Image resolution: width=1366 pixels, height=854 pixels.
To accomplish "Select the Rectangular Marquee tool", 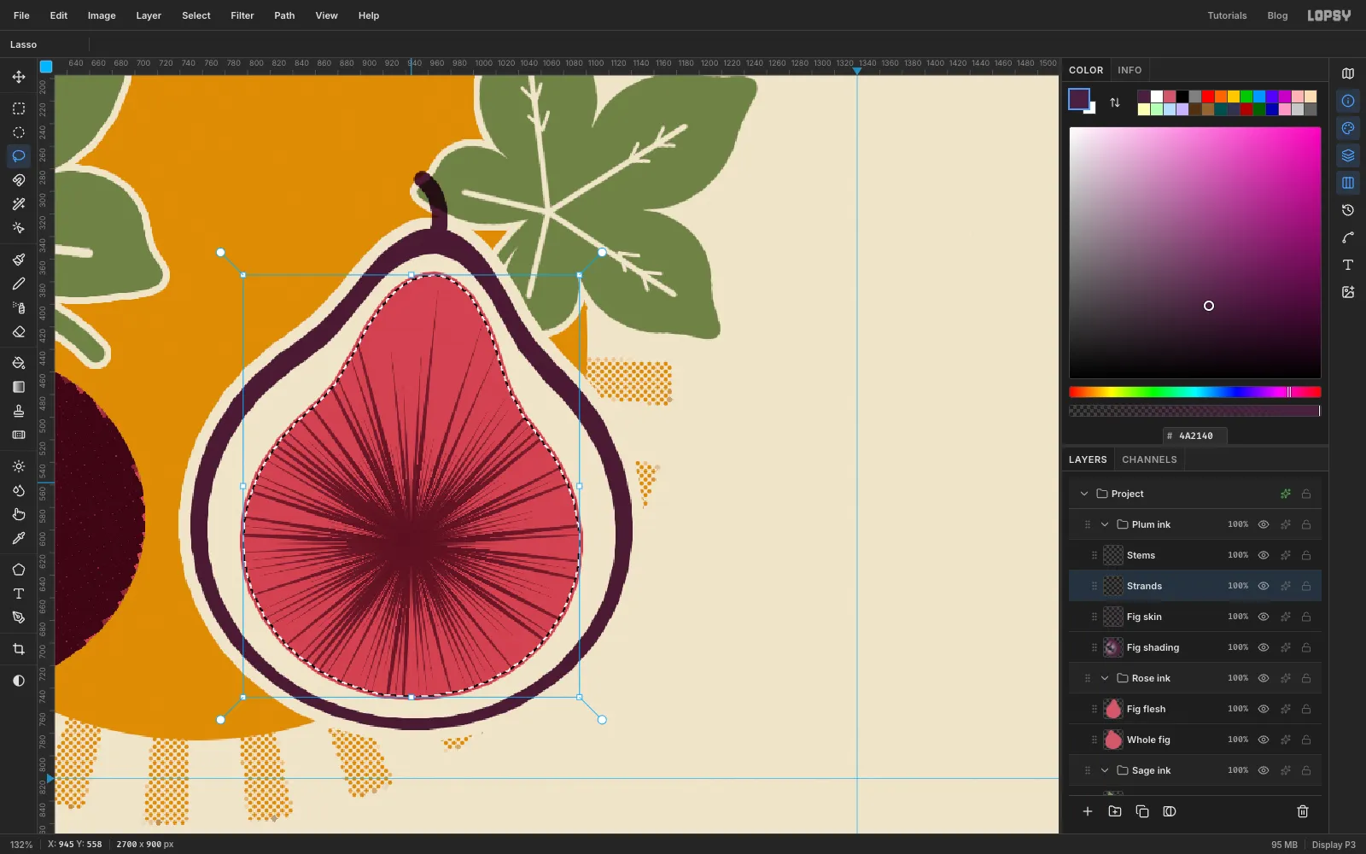I will pyautogui.click(x=19, y=108).
